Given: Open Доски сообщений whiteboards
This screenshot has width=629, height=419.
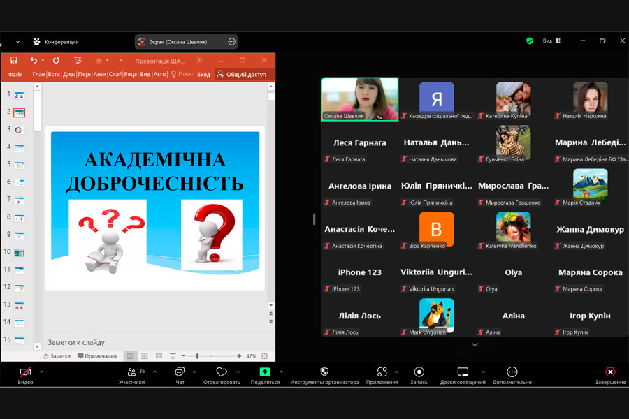Looking at the screenshot, I should click(x=463, y=375).
